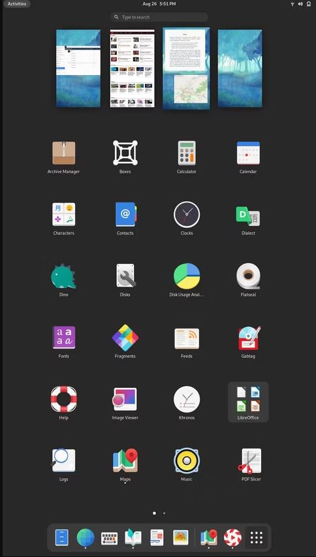Launch the Dino chat app
This screenshot has height=557, width=316.
63,280
